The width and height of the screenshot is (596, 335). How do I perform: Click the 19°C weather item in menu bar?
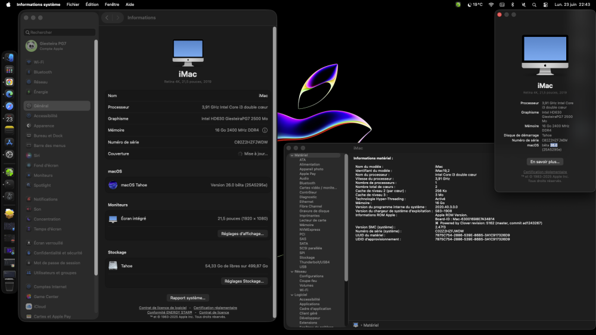(x=475, y=5)
